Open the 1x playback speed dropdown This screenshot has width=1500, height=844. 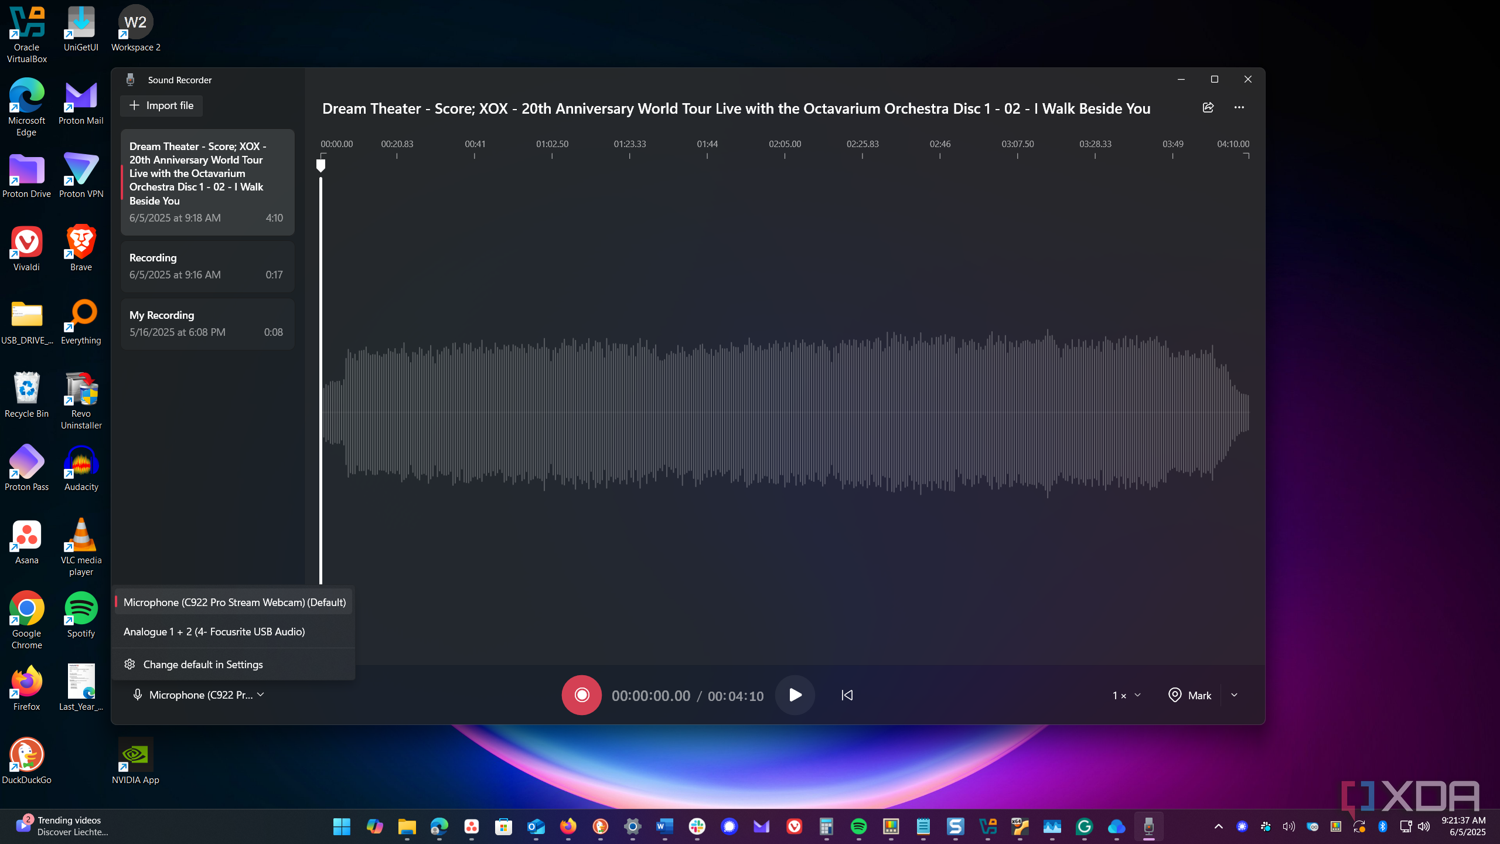[x=1126, y=695]
